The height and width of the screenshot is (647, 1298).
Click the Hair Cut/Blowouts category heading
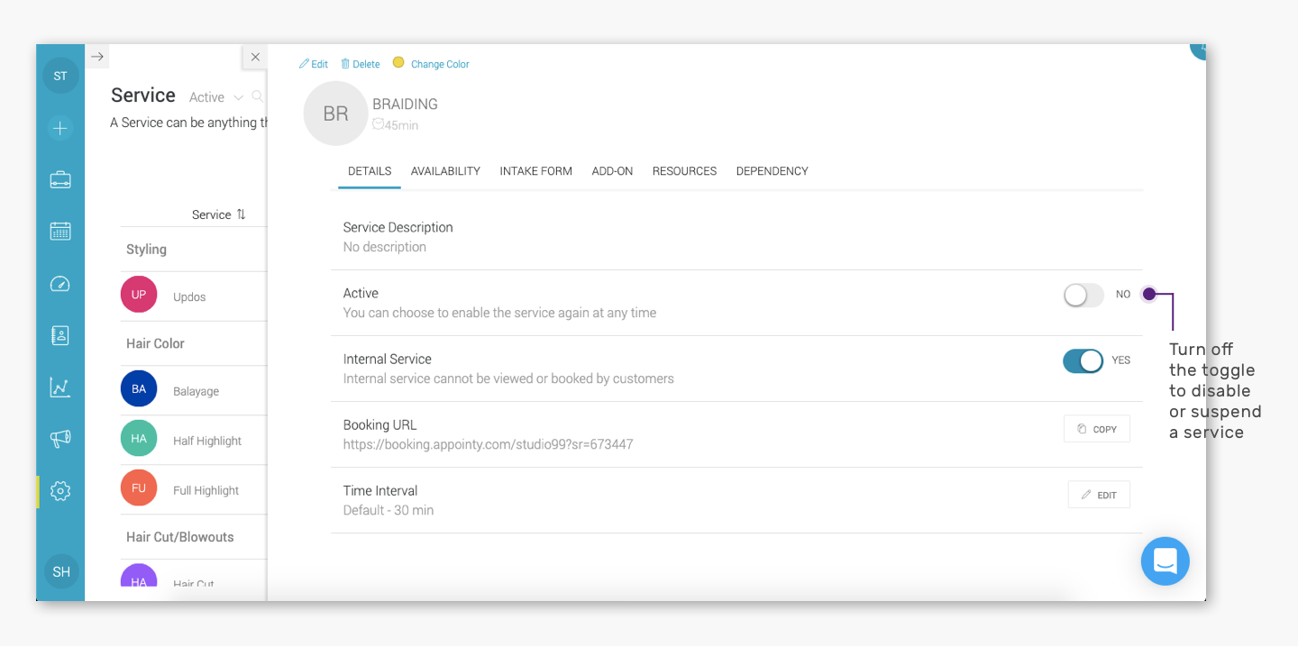[x=179, y=537]
